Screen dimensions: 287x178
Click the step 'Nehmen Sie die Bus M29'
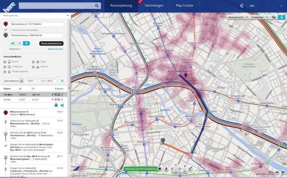33,159
